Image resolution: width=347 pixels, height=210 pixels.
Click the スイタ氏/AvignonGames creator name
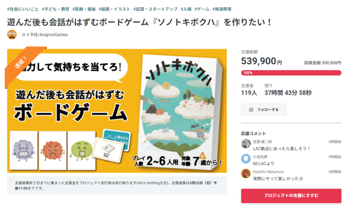[x=44, y=34]
